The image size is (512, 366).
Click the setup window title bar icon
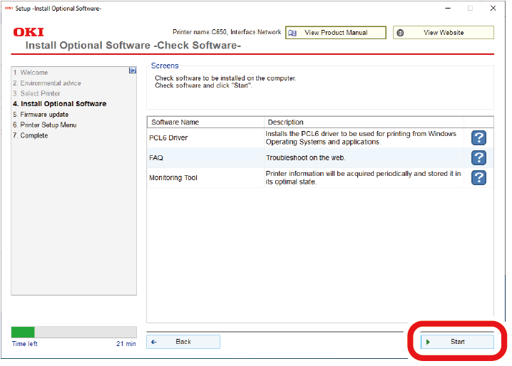8,9
